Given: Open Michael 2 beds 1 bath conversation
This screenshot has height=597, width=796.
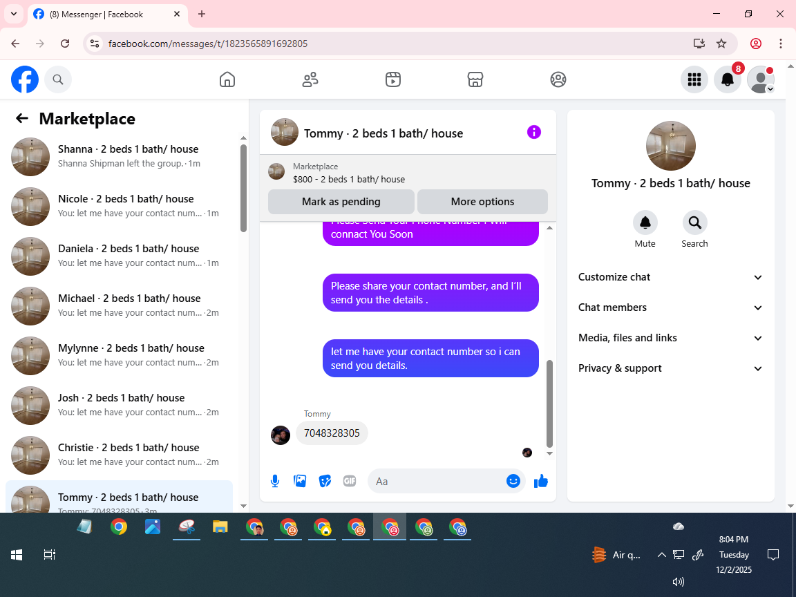Looking at the screenshot, I should click(120, 305).
